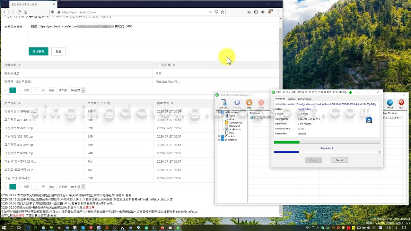Viewport: 411px width, 231px height.
Task: Open Windows Start menu
Action: click(x=4, y=228)
